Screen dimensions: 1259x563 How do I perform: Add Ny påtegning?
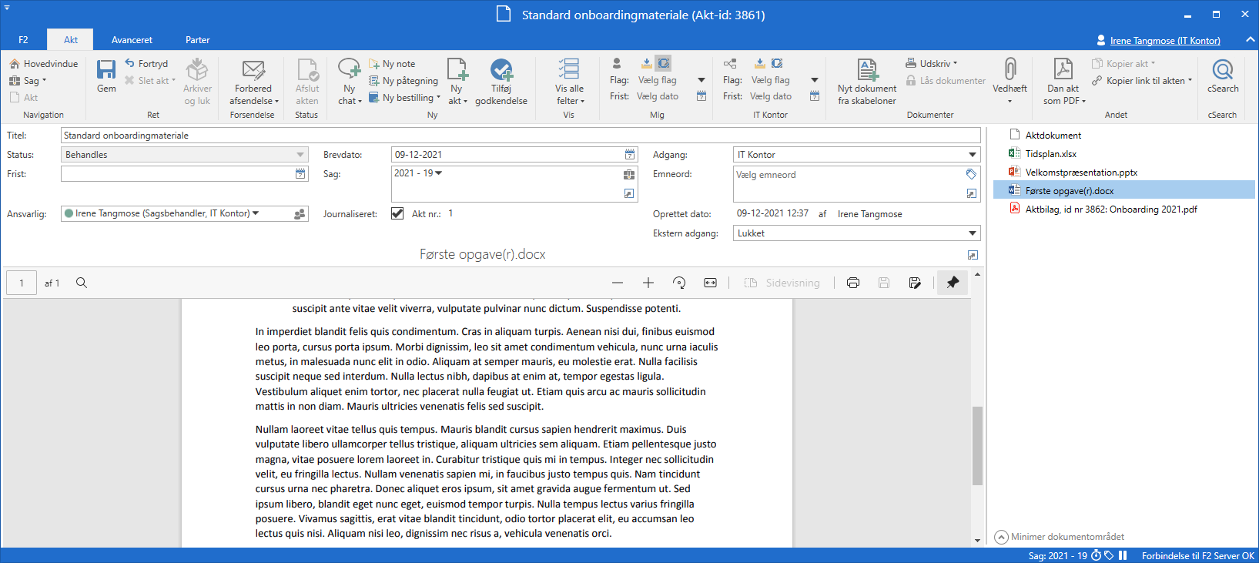403,81
